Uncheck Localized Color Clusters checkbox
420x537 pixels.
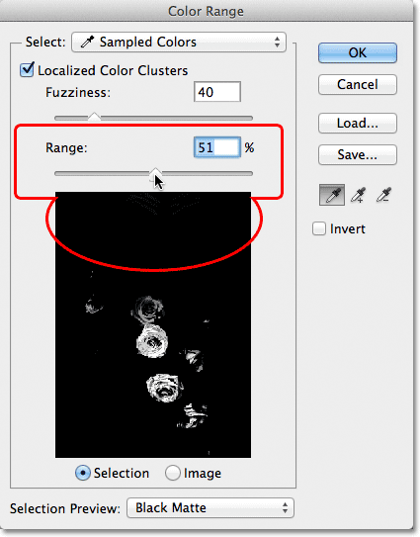coord(27,69)
